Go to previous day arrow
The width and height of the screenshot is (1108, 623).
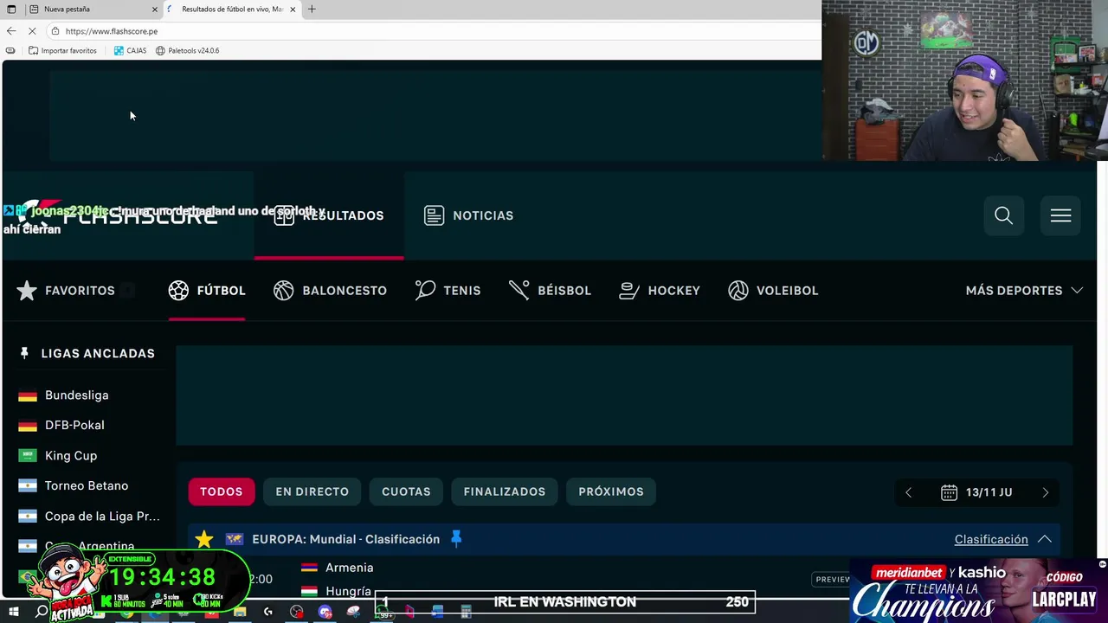tap(908, 492)
